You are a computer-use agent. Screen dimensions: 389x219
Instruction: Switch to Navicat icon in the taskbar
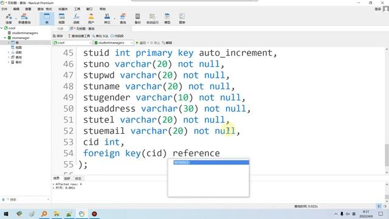click(81, 214)
